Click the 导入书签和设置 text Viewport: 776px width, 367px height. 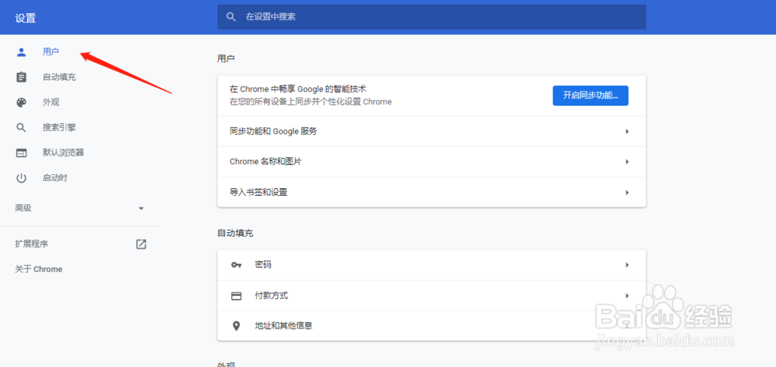[258, 193]
